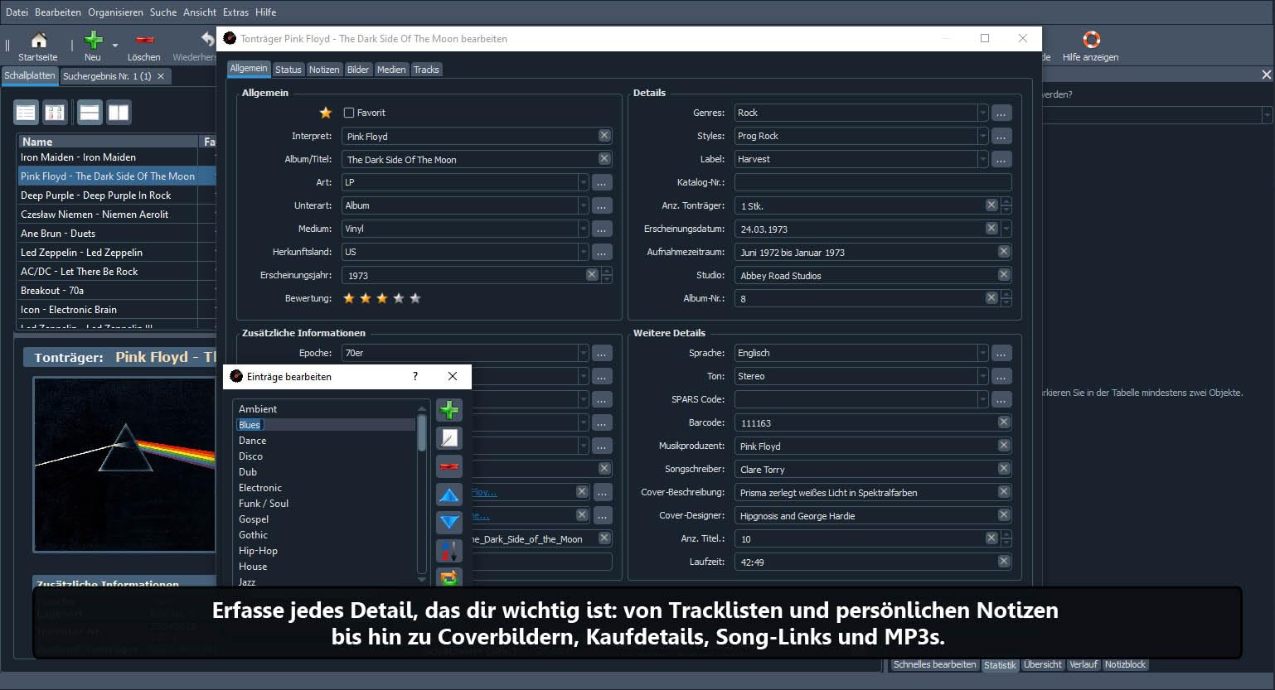Close the Suchergebnis Nr. 1 tab
The height and width of the screenshot is (690, 1275).
pyautogui.click(x=162, y=76)
